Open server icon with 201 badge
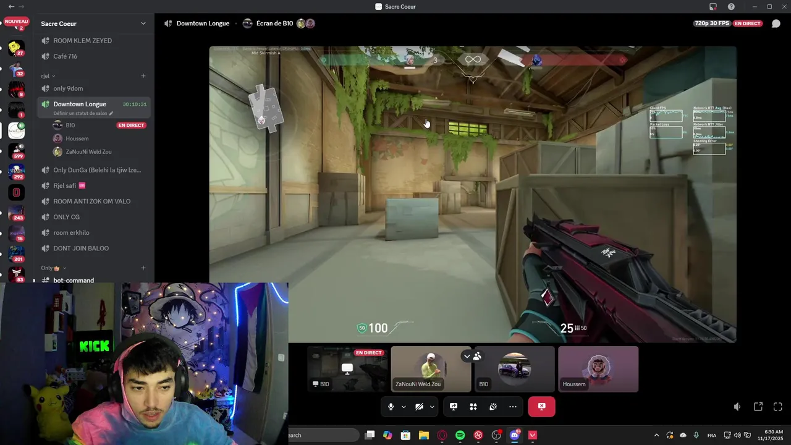This screenshot has width=791, height=445. pyautogui.click(x=16, y=254)
